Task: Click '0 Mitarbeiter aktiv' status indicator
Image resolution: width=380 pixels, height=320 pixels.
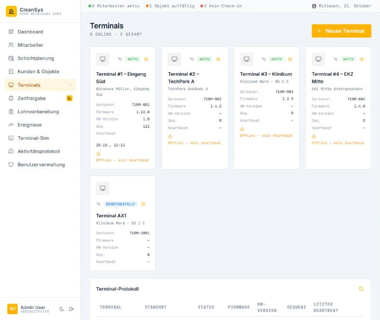Action: [114, 6]
